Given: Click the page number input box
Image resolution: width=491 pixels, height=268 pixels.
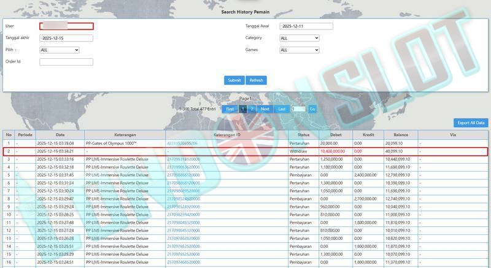Looking at the screenshot, I should click(299, 109).
